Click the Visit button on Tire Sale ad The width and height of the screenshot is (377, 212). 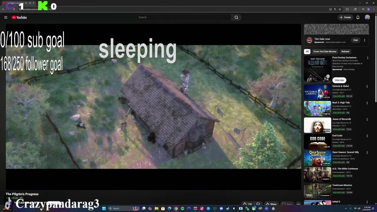[355, 40]
